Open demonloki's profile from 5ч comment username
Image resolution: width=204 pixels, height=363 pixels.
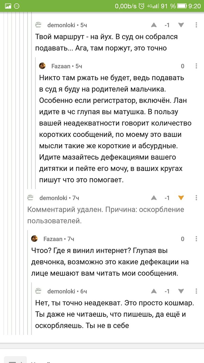[62, 25]
